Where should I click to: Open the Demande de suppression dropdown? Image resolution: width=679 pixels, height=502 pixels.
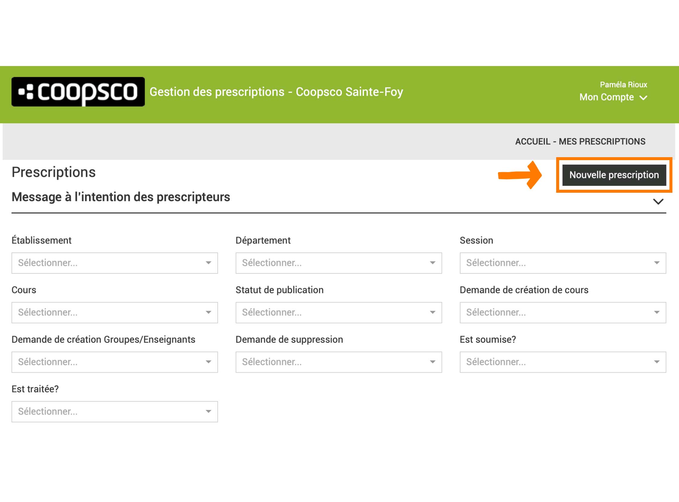[339, 362]
